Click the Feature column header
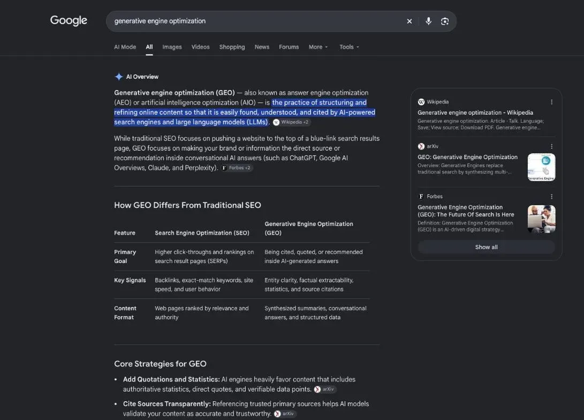 click(x=125, y=233)
